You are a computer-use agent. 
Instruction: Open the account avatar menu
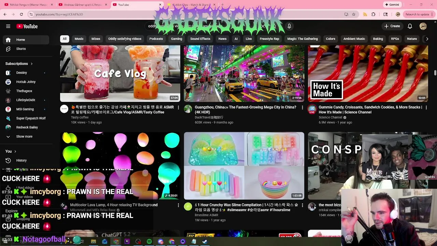click(423, 26)
